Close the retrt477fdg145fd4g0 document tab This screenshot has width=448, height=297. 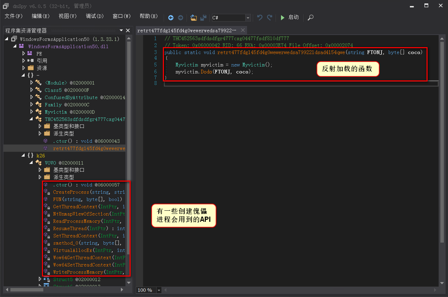point(243,30)
